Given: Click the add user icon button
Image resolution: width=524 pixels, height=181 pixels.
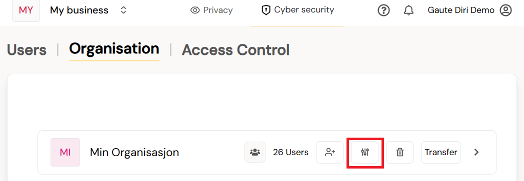Looking at the screenshot, I should tap(330, 153).
